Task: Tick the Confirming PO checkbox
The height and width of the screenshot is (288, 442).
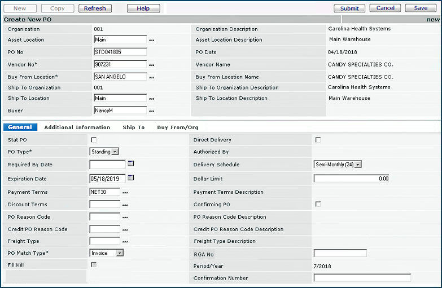Action: 318,204
